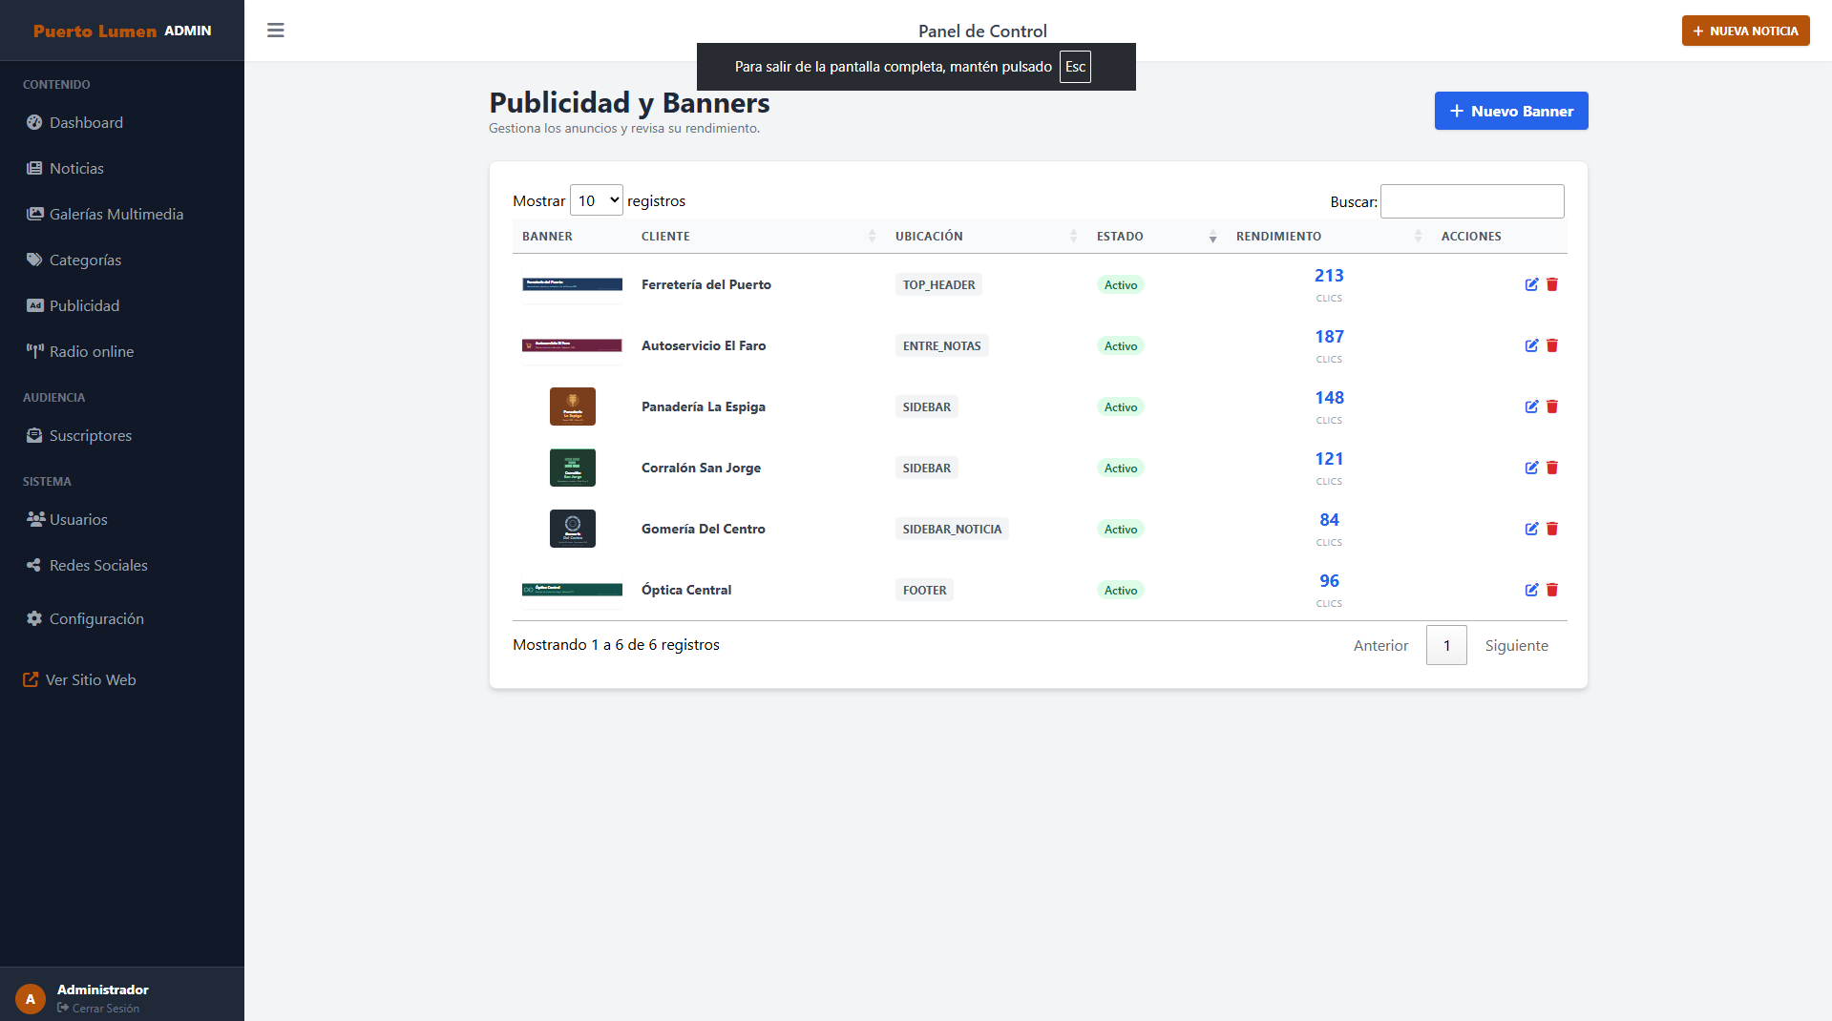Sort table by Estado column
The width and height of the screenshot is (1832, 1021).
pos(1157,236)
